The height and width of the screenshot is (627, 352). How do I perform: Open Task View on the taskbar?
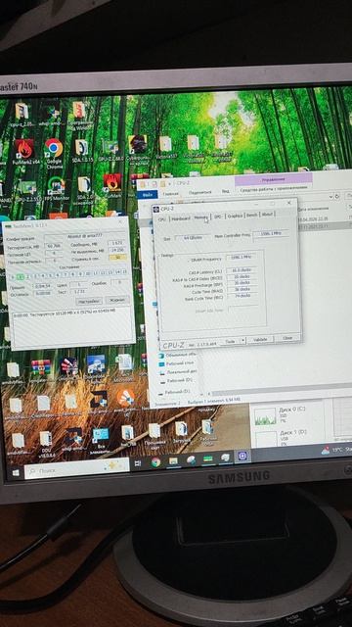coord(138,463)
